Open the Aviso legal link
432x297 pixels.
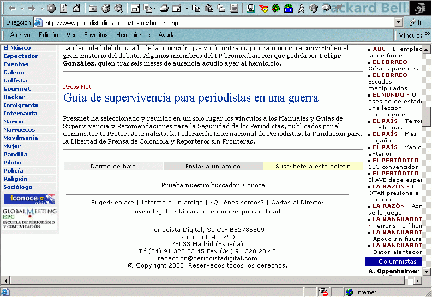tap(151, 212)
